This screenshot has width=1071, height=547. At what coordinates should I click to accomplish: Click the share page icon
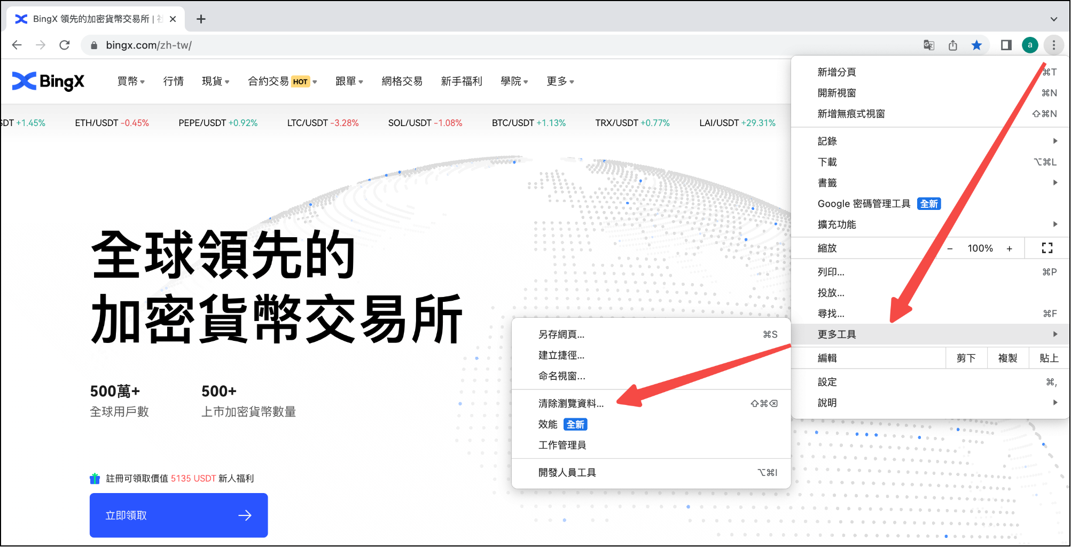point(953,45)
